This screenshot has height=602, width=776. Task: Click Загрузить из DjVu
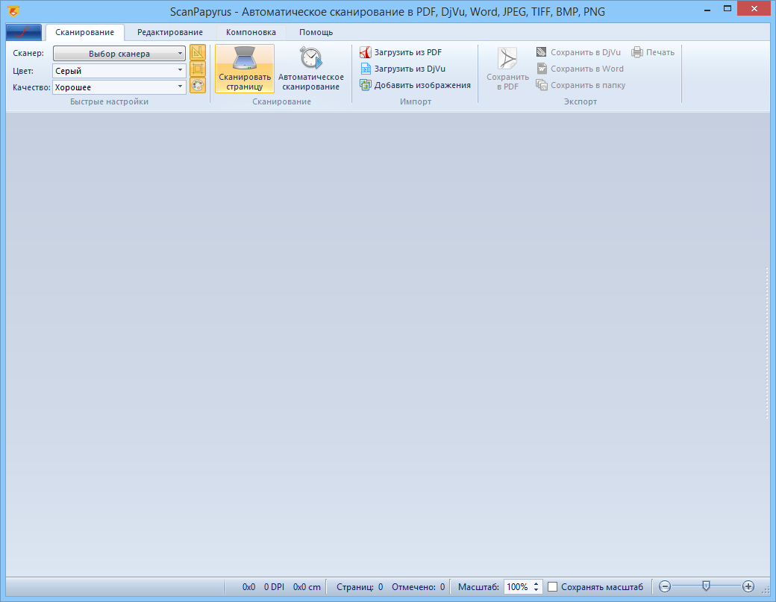(403, 69)
